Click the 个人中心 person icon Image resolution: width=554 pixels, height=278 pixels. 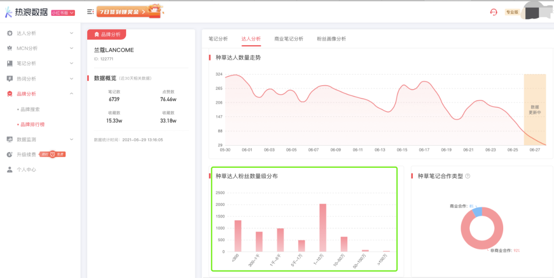click(x=10, y=170)
